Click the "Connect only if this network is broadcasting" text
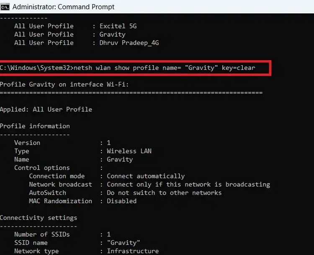 188,184
